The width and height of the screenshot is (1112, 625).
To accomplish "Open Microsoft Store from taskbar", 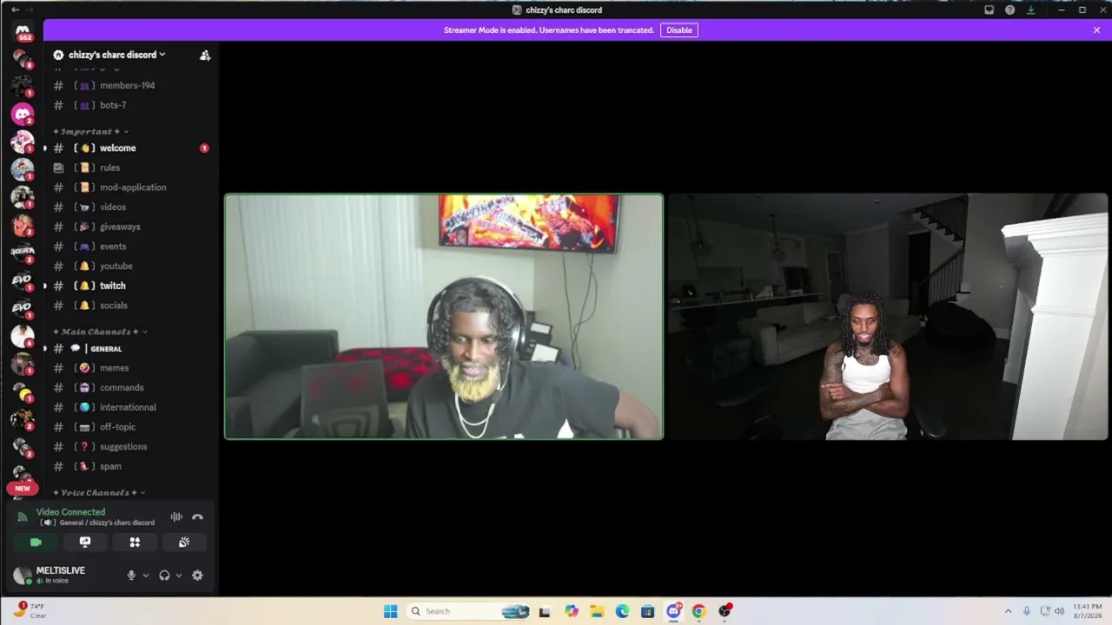I will pyautogui.click(x=647, y=611).
